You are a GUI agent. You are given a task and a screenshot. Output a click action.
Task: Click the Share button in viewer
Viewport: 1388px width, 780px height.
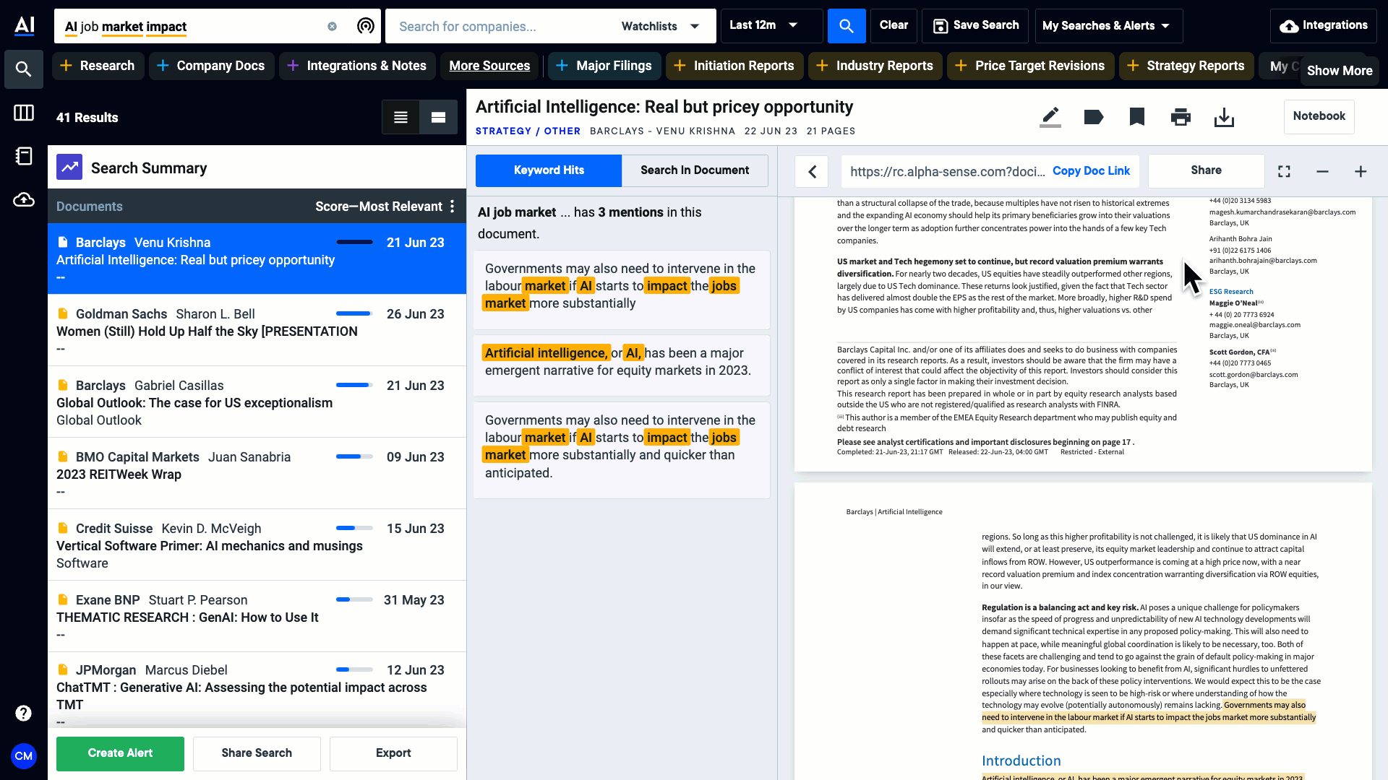tap(1206, 170)
